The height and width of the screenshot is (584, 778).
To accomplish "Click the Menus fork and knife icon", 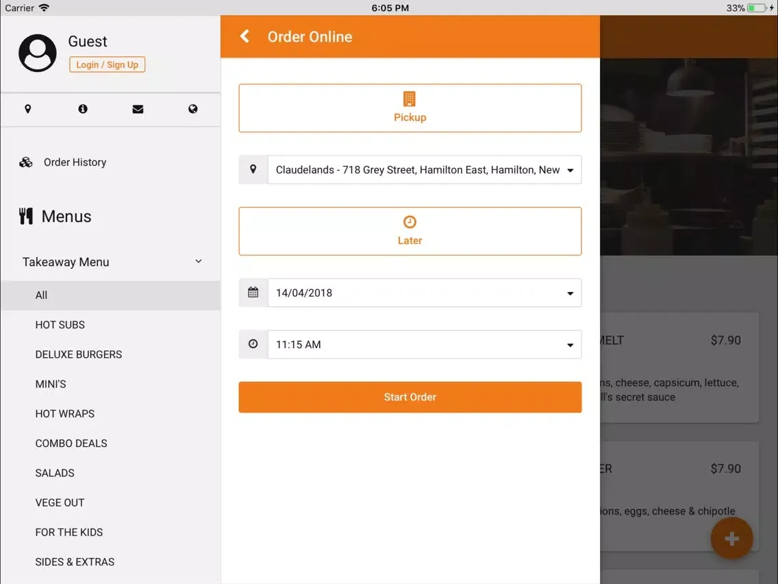I will (x=26, y=216).
